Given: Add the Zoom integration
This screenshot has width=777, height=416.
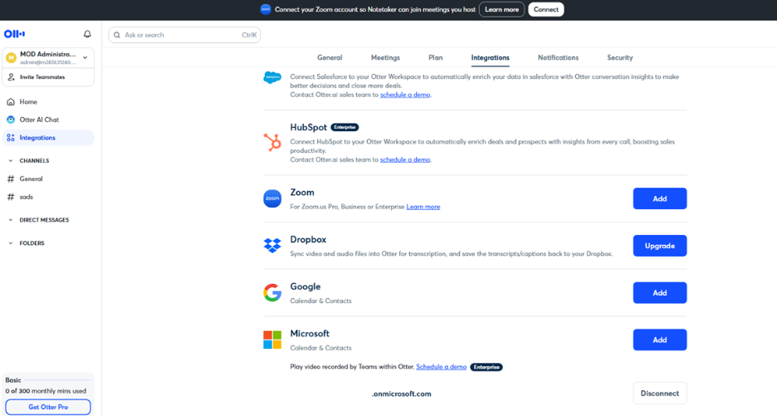Looking at the screenshot, I should pyautogui.click(x=660, y=198).
